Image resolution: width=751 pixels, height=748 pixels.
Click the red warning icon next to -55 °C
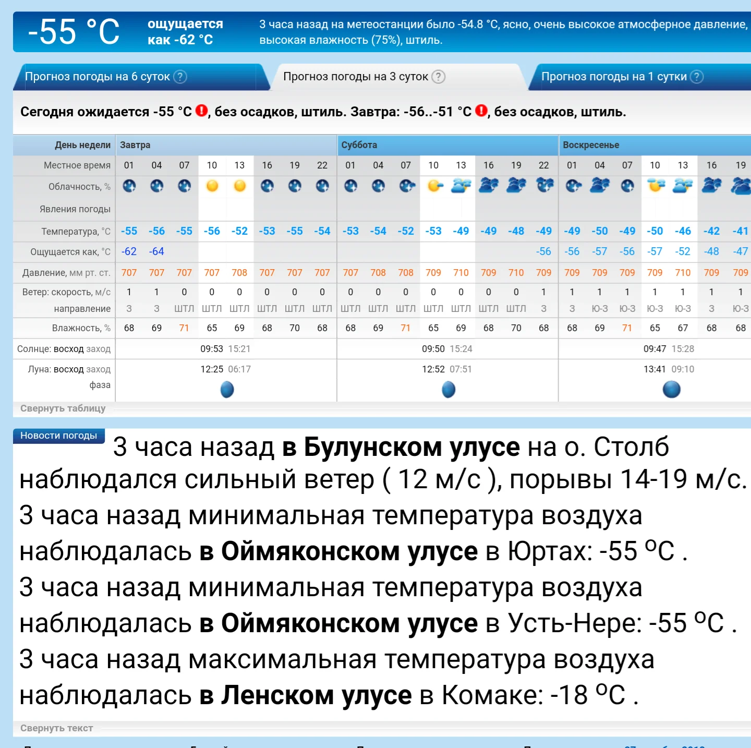point(201,110)
